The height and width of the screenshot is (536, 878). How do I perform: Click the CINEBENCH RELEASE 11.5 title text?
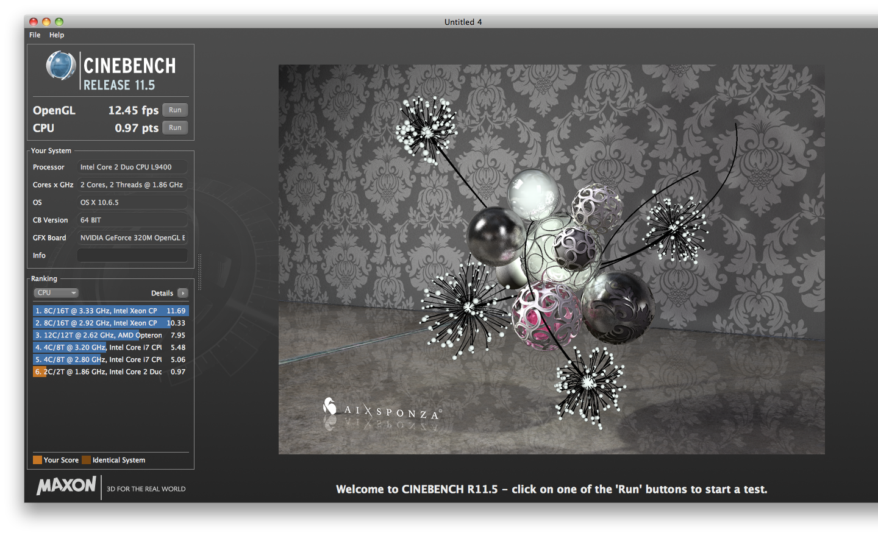point(130,74)
